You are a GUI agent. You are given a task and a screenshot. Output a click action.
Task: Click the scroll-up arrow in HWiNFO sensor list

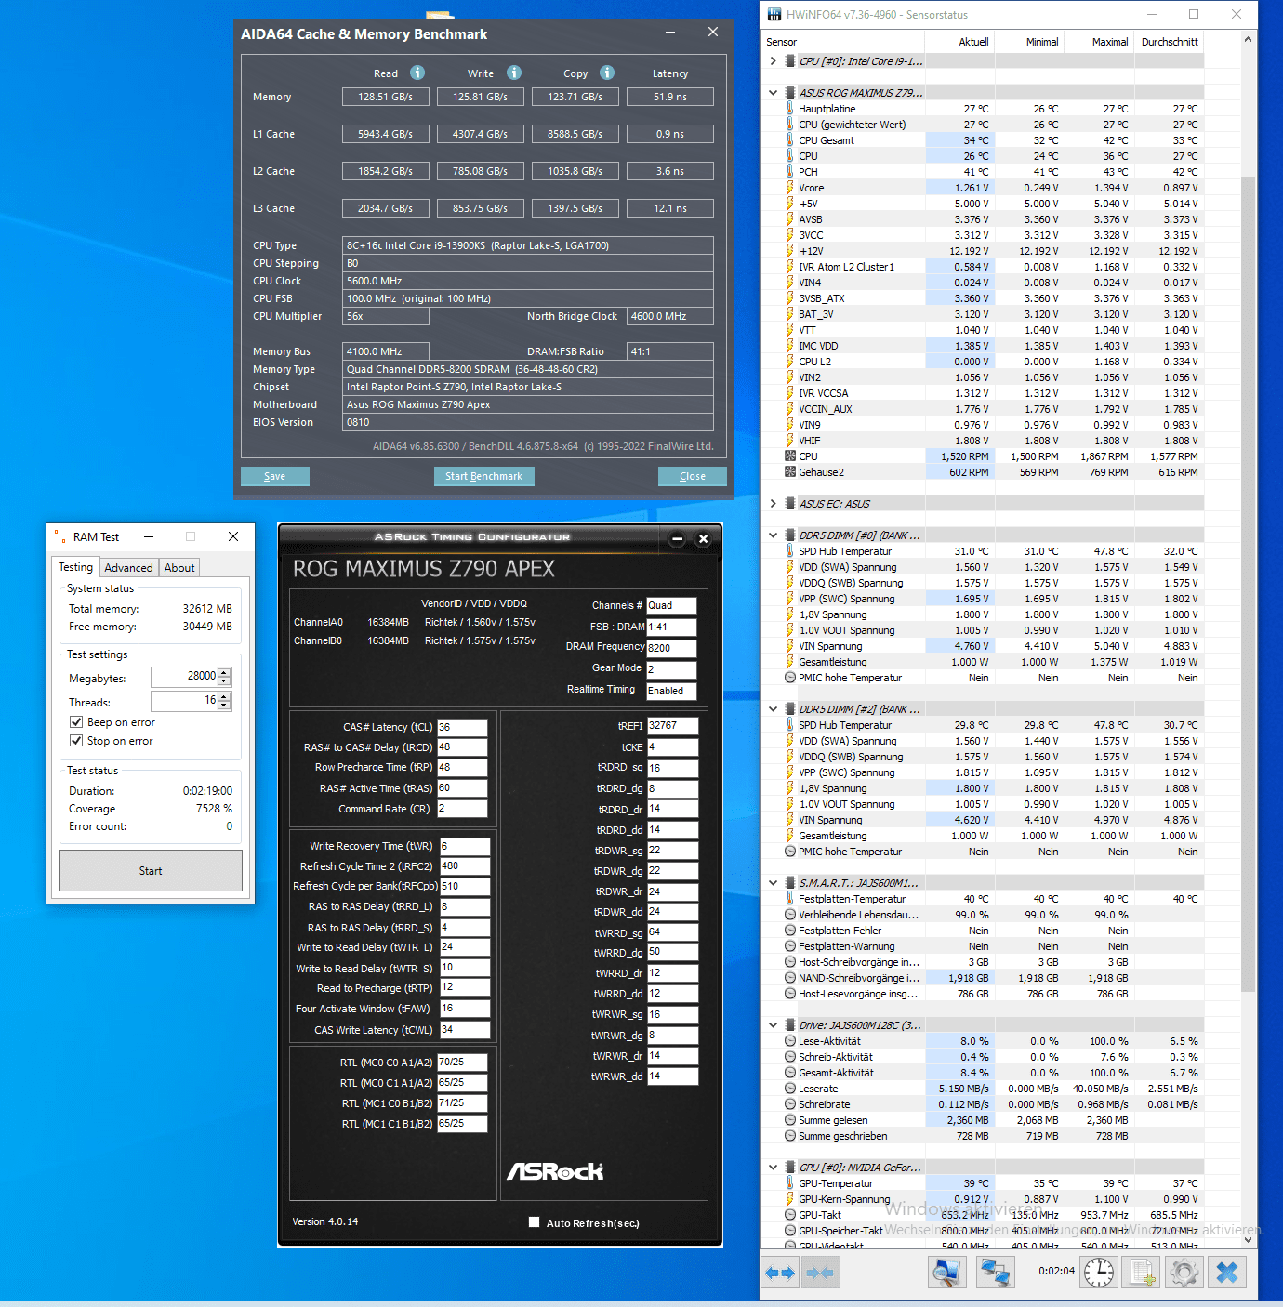(x=1248, y=40)
